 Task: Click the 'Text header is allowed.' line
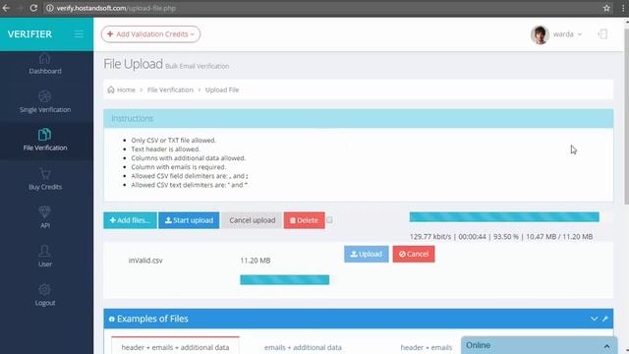click(x=165, y=148)
